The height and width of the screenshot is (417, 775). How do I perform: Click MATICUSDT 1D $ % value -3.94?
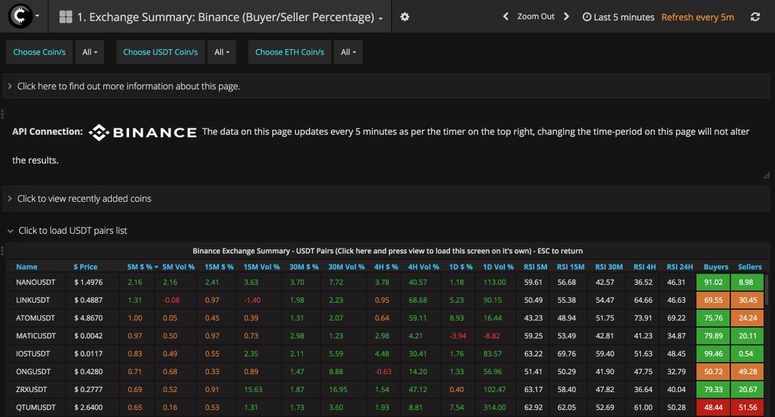[457, 336]
